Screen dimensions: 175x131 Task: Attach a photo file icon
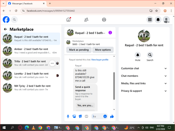pos(74,116)
